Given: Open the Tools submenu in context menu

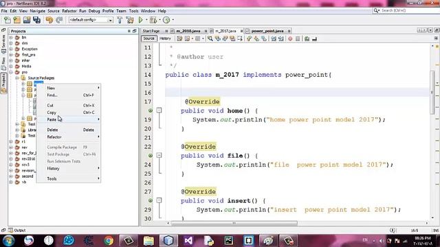Looking at the screenshot, I should (x=69, y=178).
